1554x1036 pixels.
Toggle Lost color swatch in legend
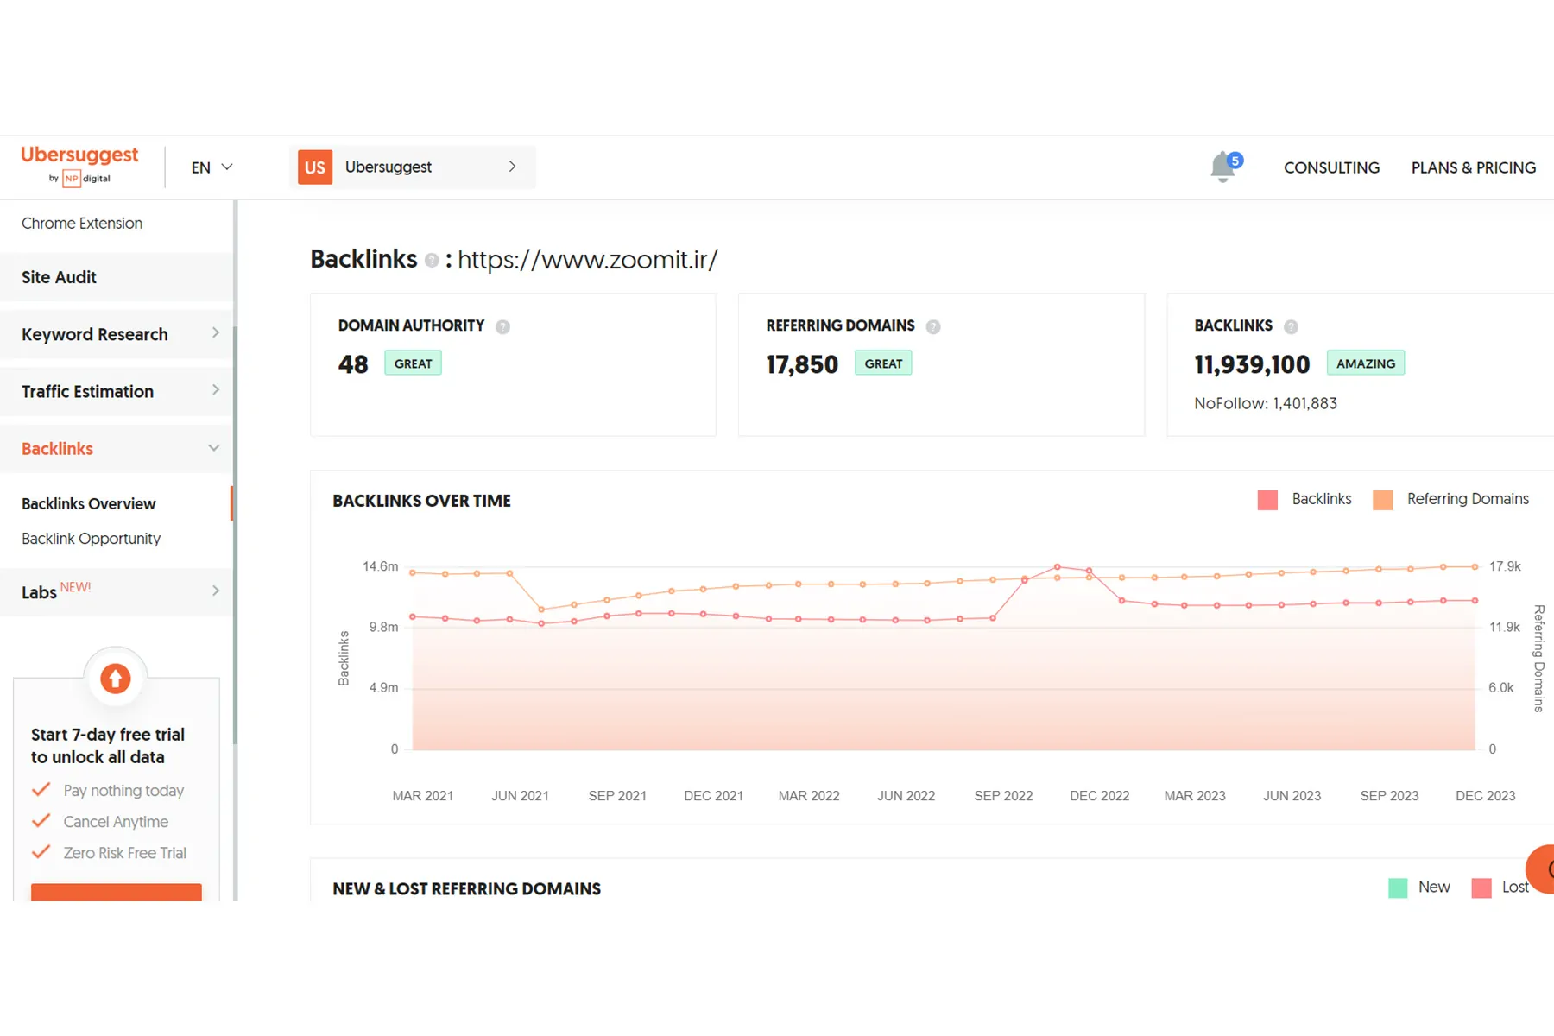tap(1481, 888)
